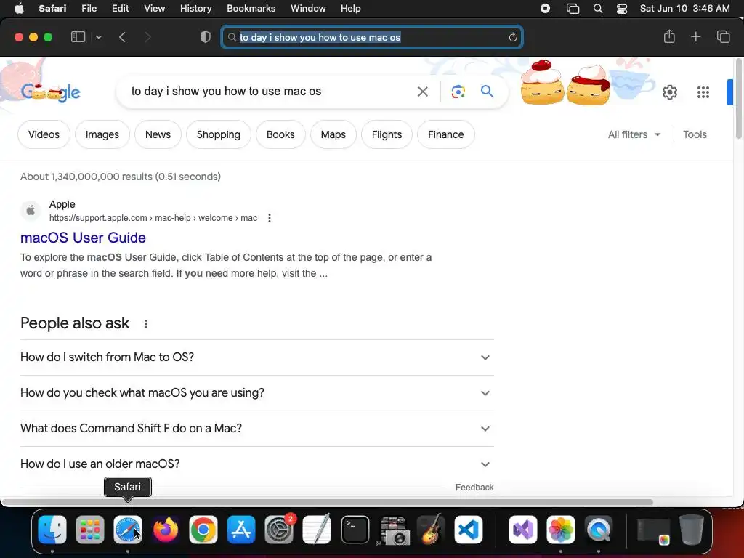Expand 'How do I use an older macOS?'
Screen dimensions: 744x558
tap(256, 464)
